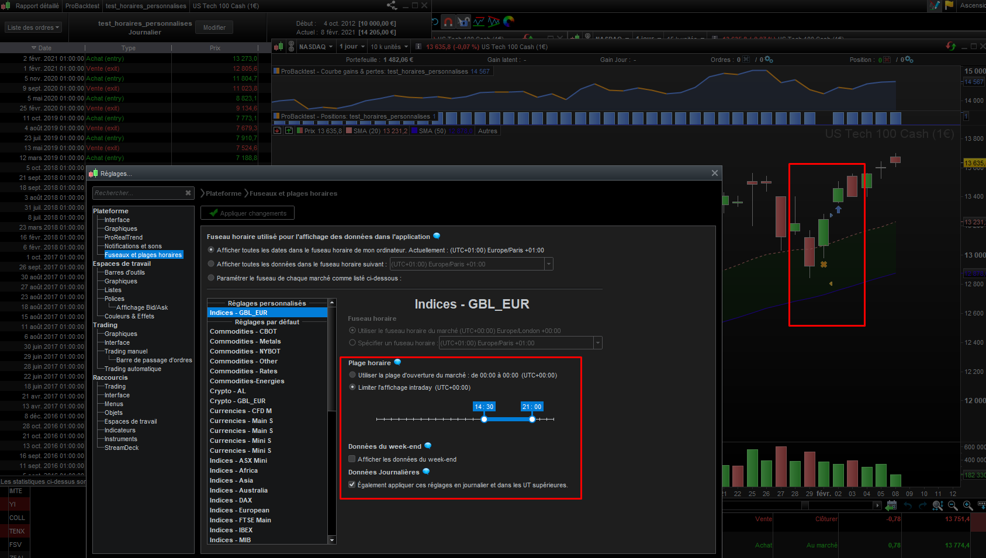Clear the search box with X icon

[x=188, y=193]
